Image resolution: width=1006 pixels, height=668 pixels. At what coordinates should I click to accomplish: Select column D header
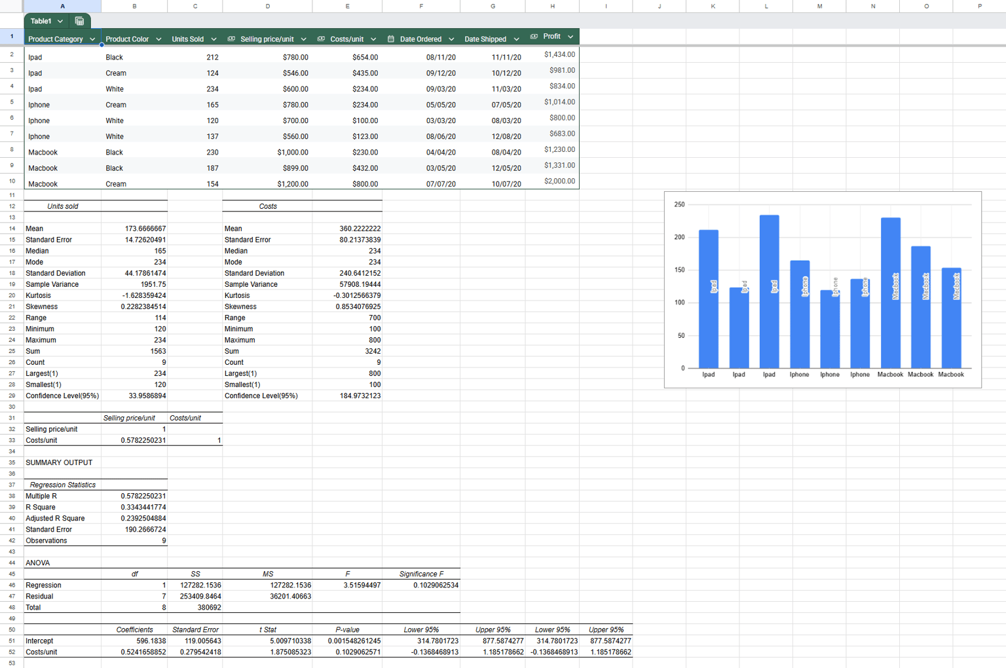click(x=267, y=6)
